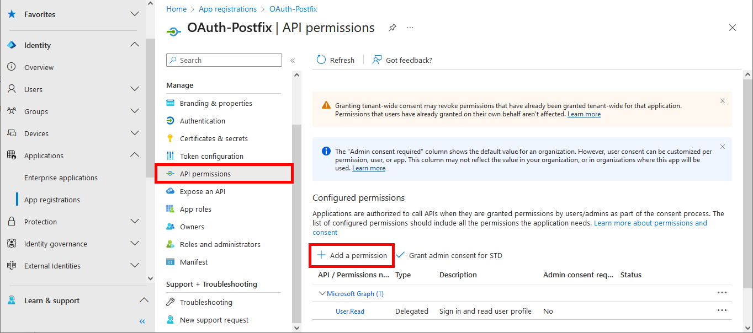Viewport: 753px width, 333px height.
Task: Refresh the API permissions list
Action: [x=335, y=60]
